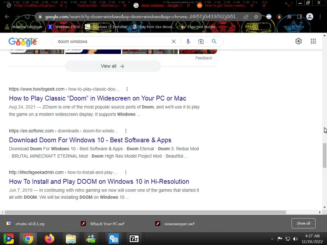Click the View all videos button
The width and height of the screenshot is (327, 245).
pyautogui.click(x=113, y=66)
